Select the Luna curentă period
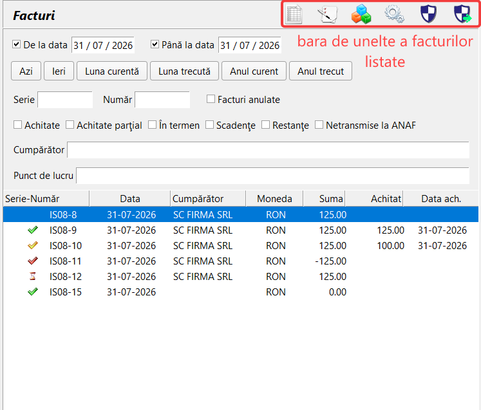Viewport: 481px width, 410px height. click(x=112, y=71)
